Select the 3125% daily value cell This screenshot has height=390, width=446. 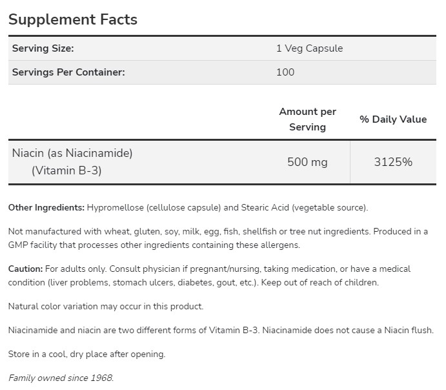pos(393,162)
